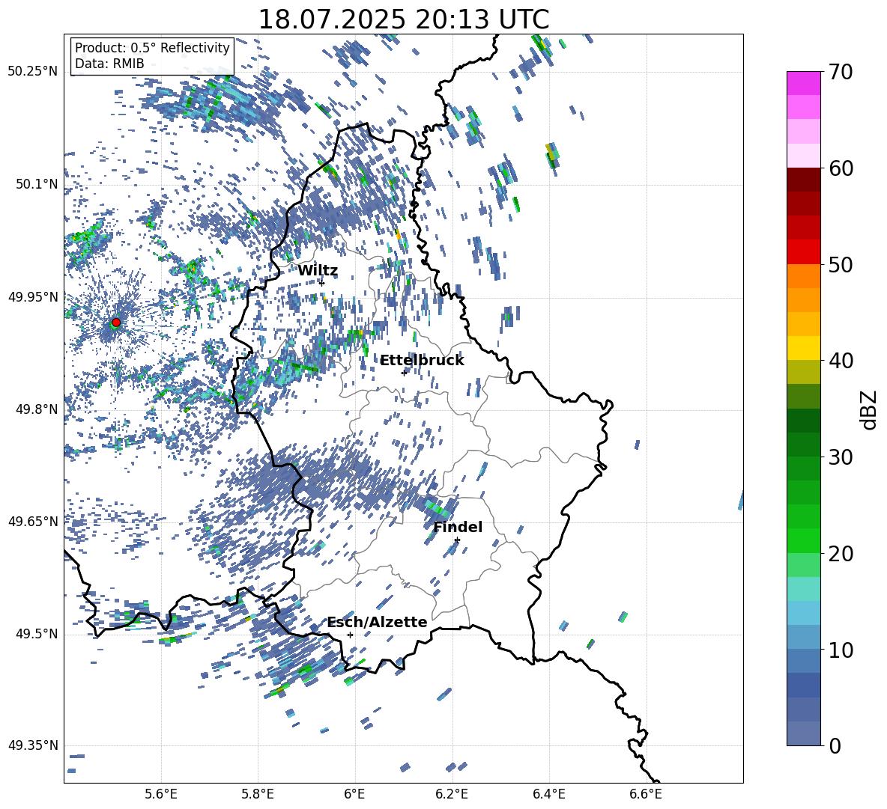Image resolution: width=887 pixels, height=809 pixels.
Task: Click the light blue colorbar swatch above 10
Action: pos(804,613)
